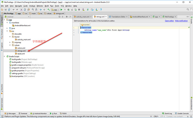Collapse the manifests folder

tap(7, 23)
